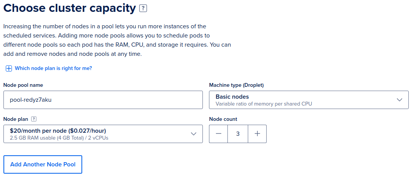The height and width of the screenshot is (179, 413).
Task: Click question mark icon next to Node plan
Action: click(33, 119)
